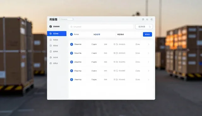Click the blue round icon of the fifth list row
The image size is (202, 116).
[72, 80]
